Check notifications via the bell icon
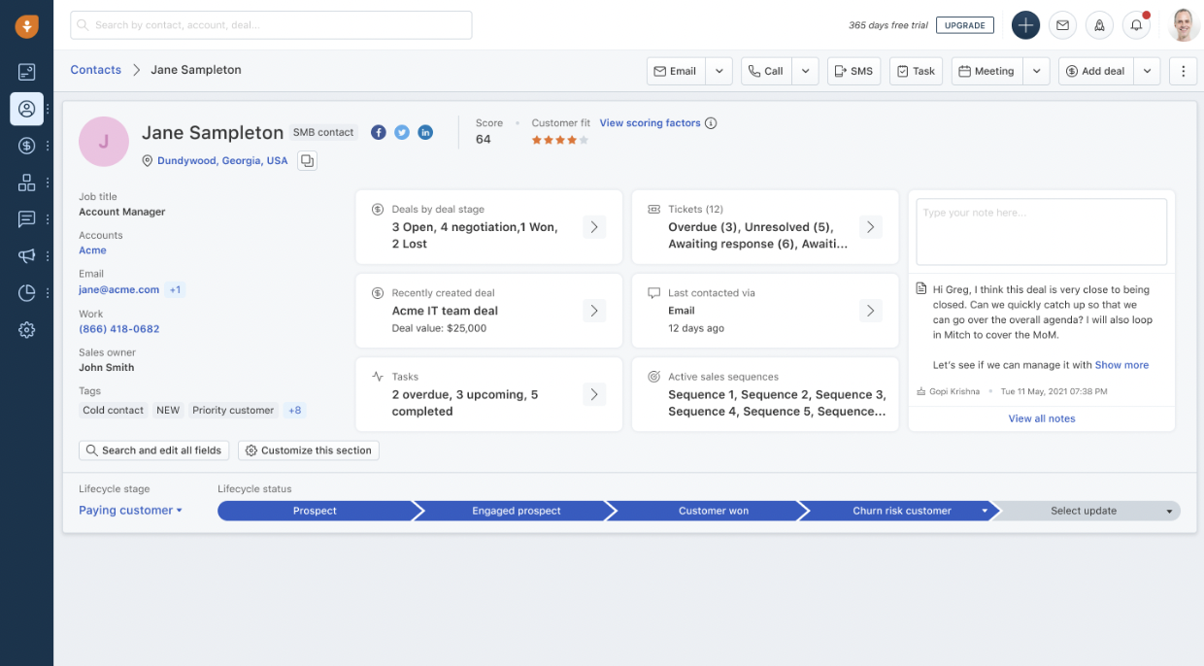Viewport: 1204px width, 666px height. [x=1136, y=25]
